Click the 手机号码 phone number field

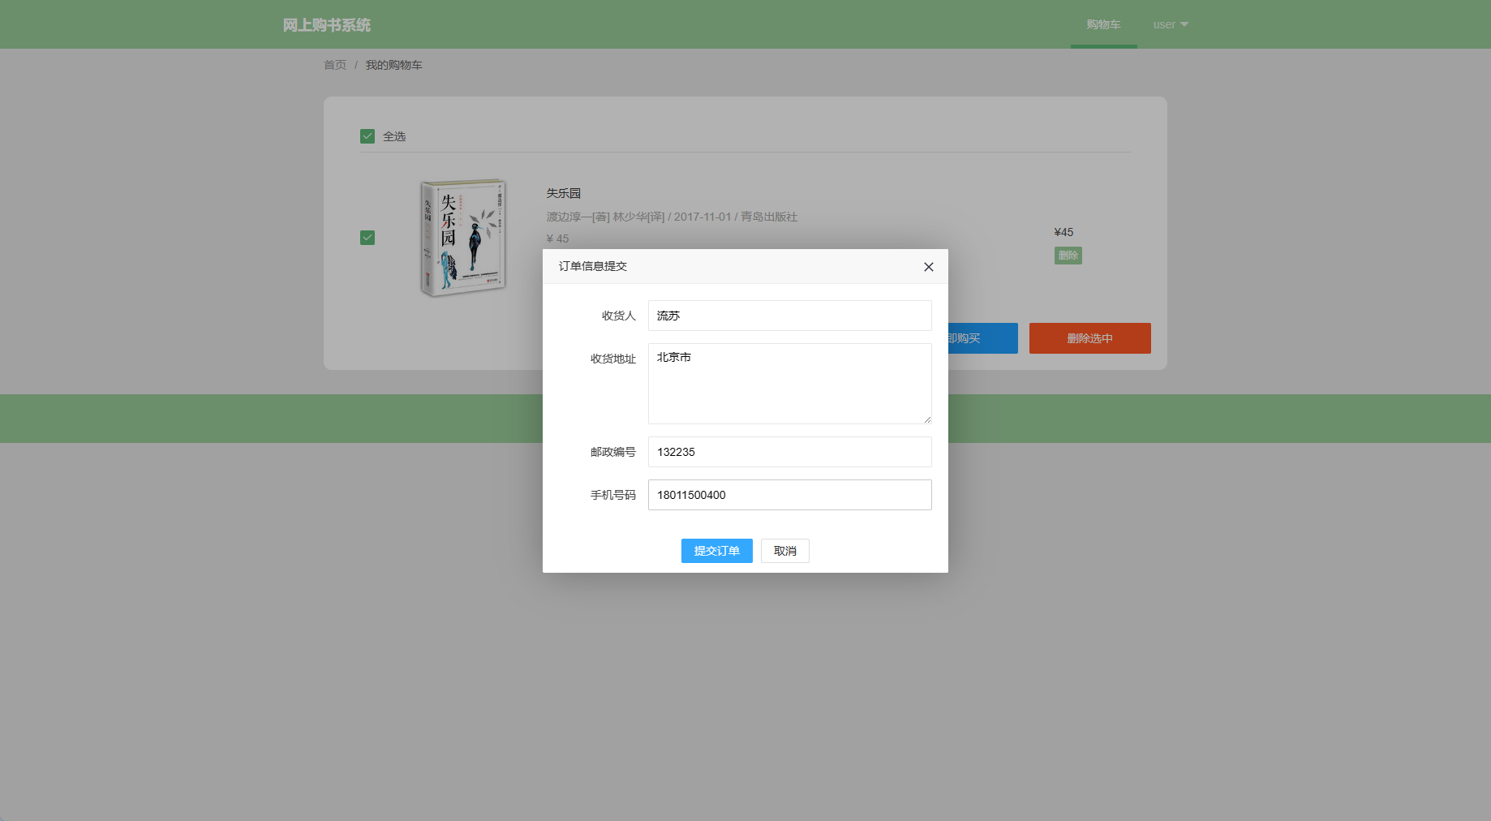click(788, 495)
